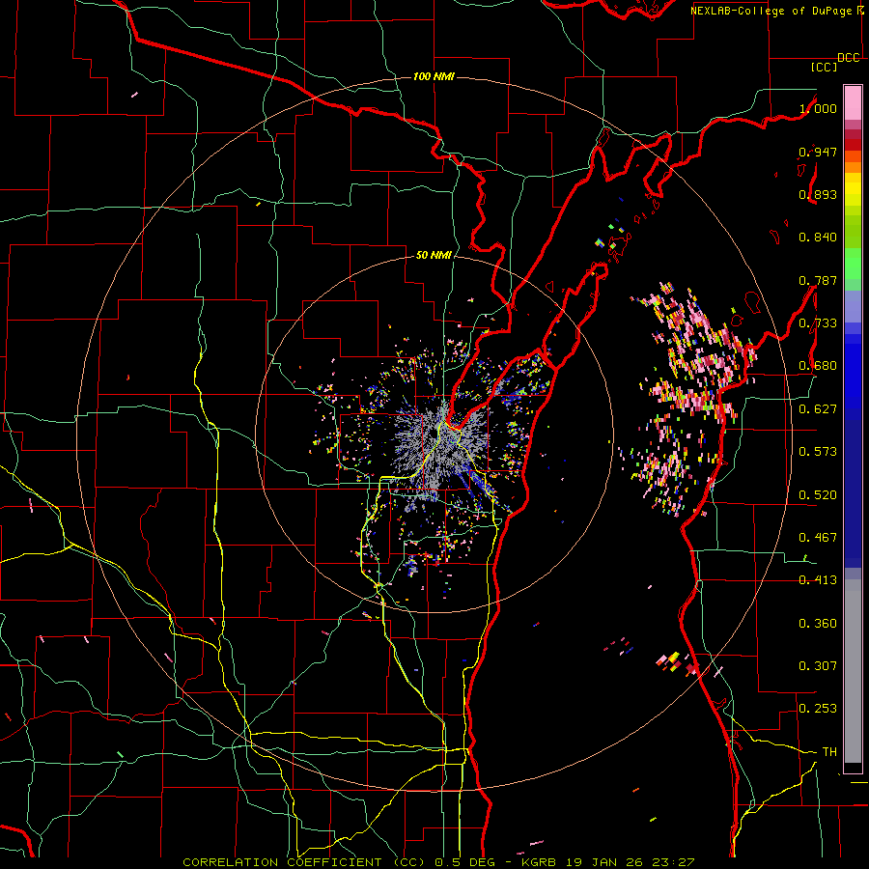Click the 0.520 scale value
Screen dimensions: 869x869
[818, 495]
